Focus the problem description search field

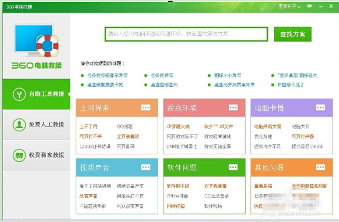(186, 34)
